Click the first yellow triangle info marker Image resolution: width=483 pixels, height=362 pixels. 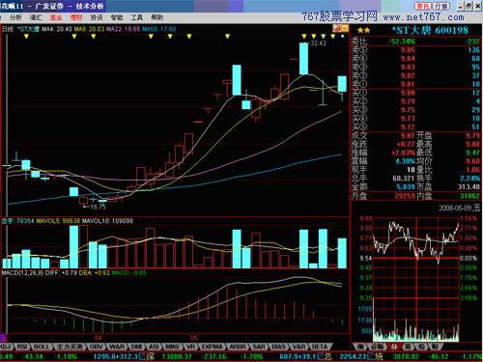coord(26,37)
